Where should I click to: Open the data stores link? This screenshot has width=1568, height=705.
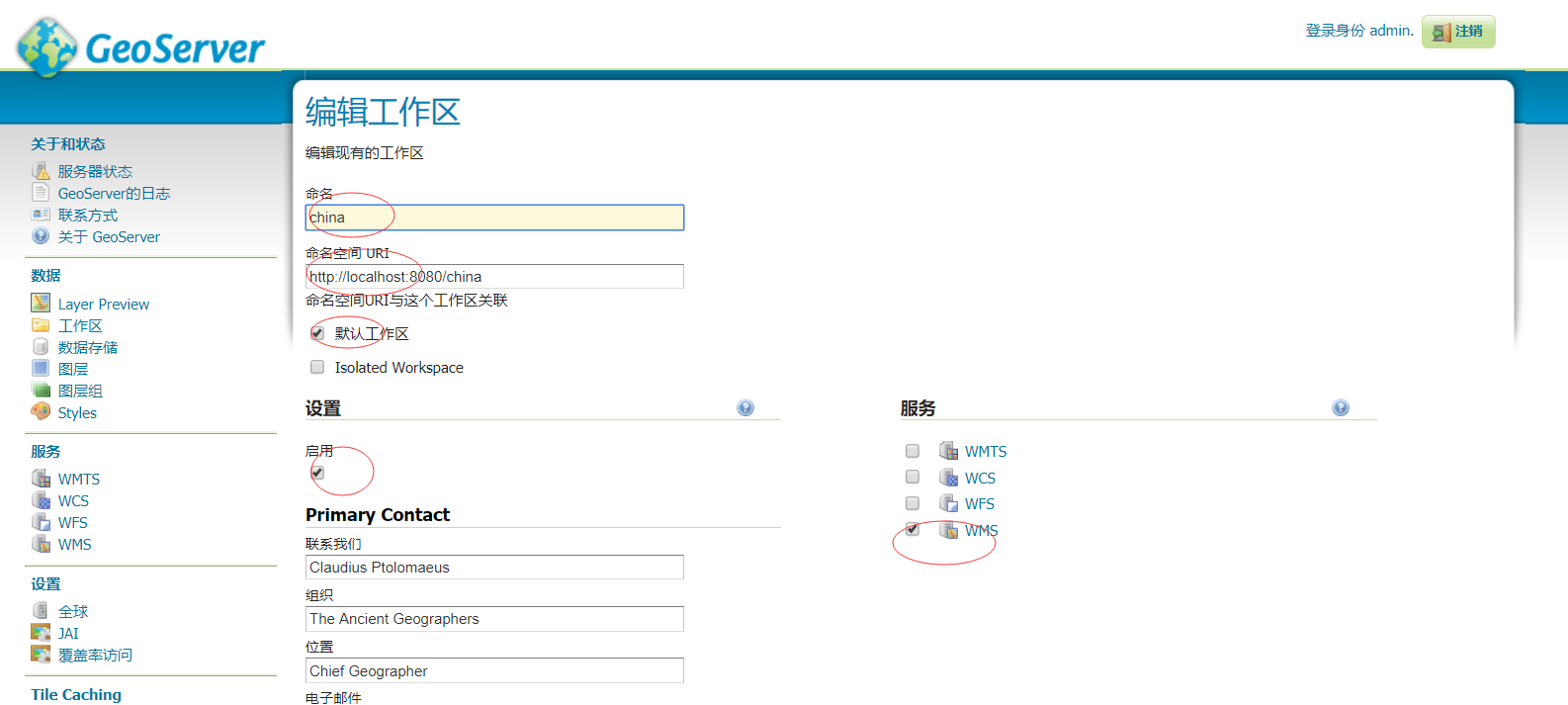click(87, 347)
